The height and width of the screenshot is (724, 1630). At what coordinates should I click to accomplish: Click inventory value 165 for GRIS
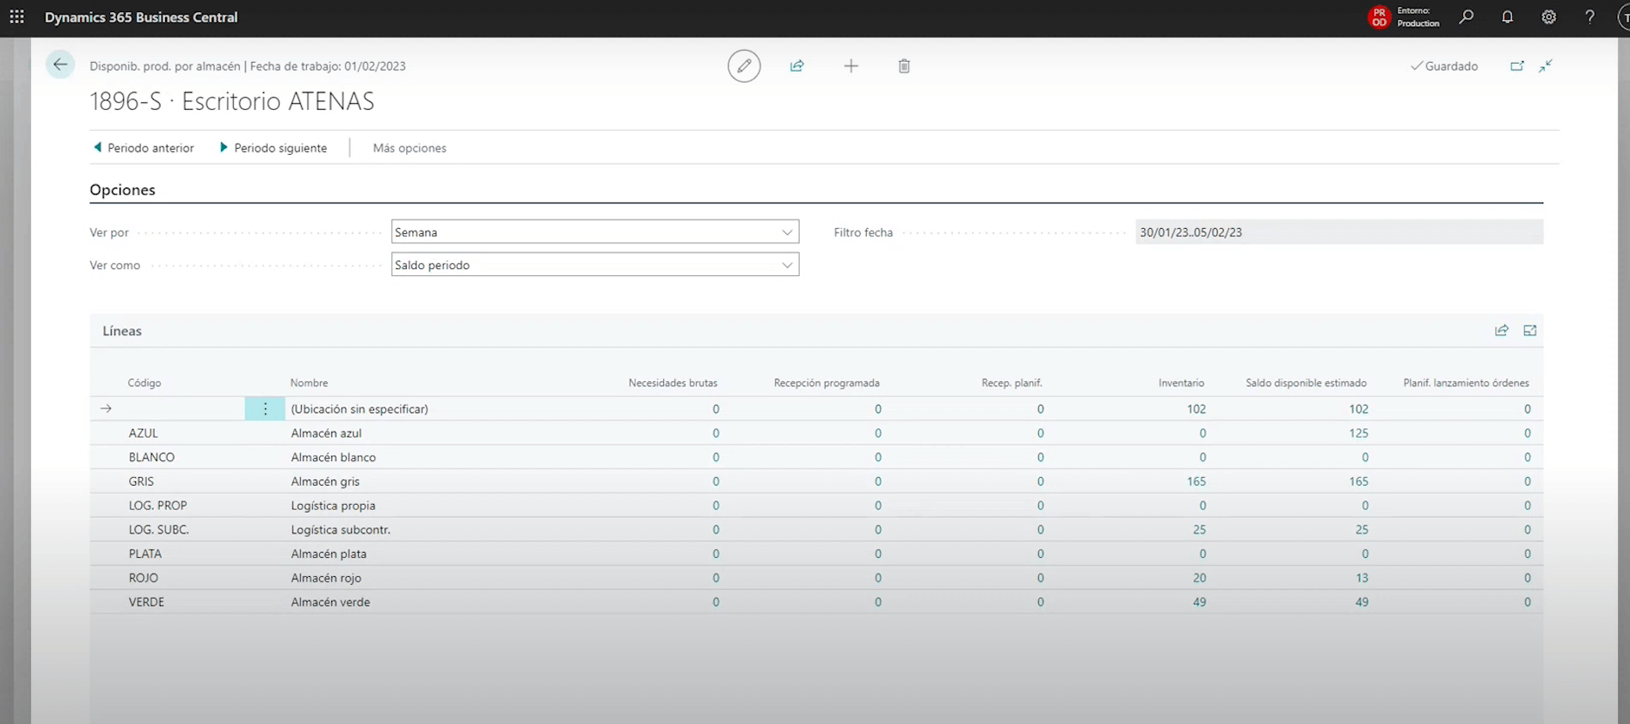[x=1196, y=482]
